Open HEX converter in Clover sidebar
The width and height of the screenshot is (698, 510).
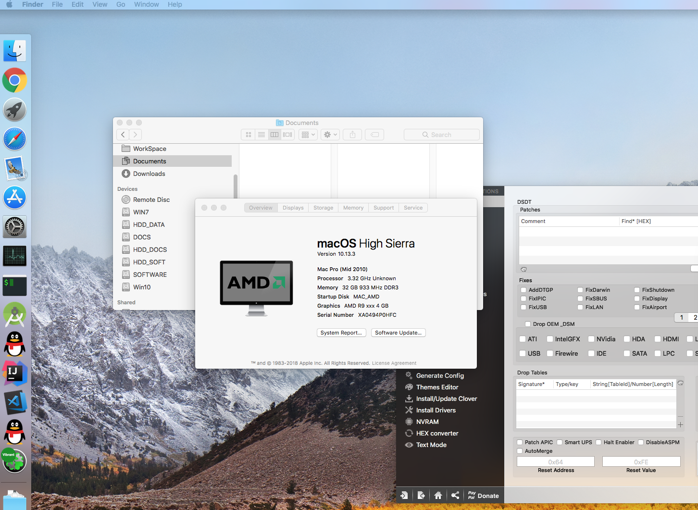(x=432, y=433)
